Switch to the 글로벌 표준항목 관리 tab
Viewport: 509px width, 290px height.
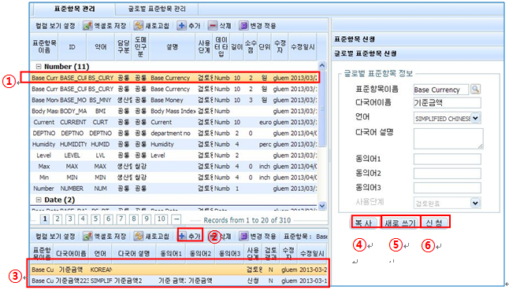coord(157,9)
